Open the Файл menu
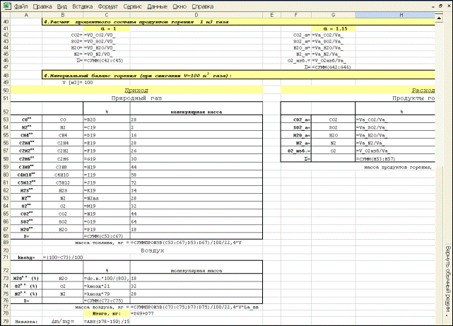This screenshot has width=453, height=326. click(20, 6)
